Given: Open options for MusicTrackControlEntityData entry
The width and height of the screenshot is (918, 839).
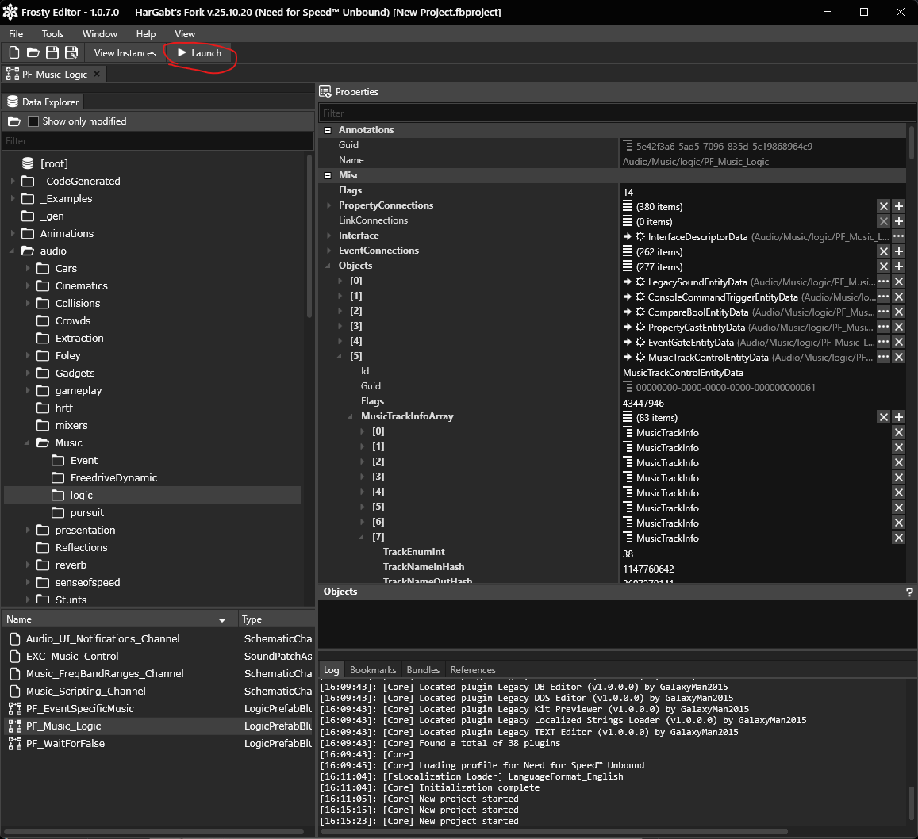Looking at the screenshot, I should [883, 357].
